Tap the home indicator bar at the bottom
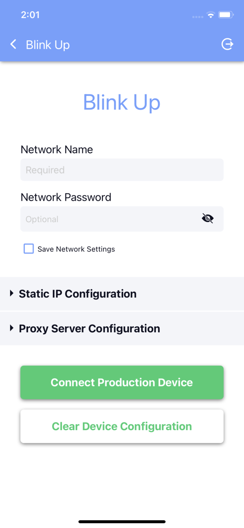The height and width of the screenshot is (528, 244). click(x=122, y=522)
